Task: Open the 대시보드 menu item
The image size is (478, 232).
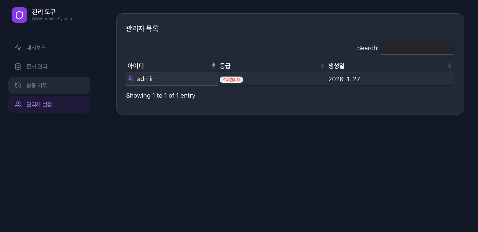Action: [36, 47]
